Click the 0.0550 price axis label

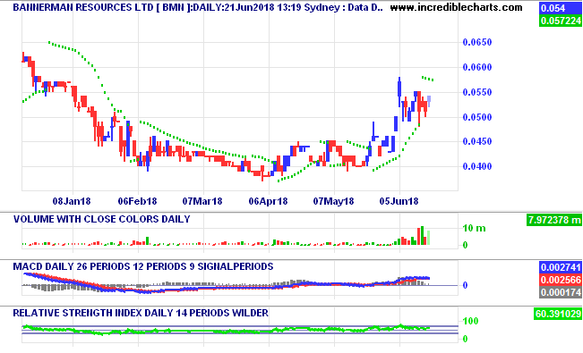coord(477,92)
